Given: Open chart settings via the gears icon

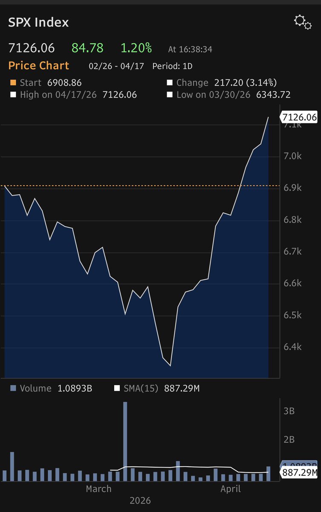Looking at the screenshot, I should click(x=303, y=22).
